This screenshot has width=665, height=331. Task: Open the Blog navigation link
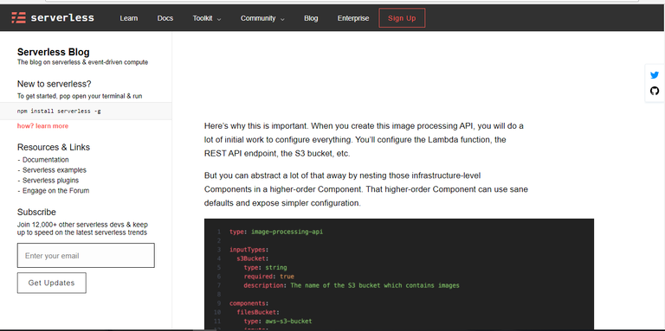pyautogui.click(x=311, y=18)
